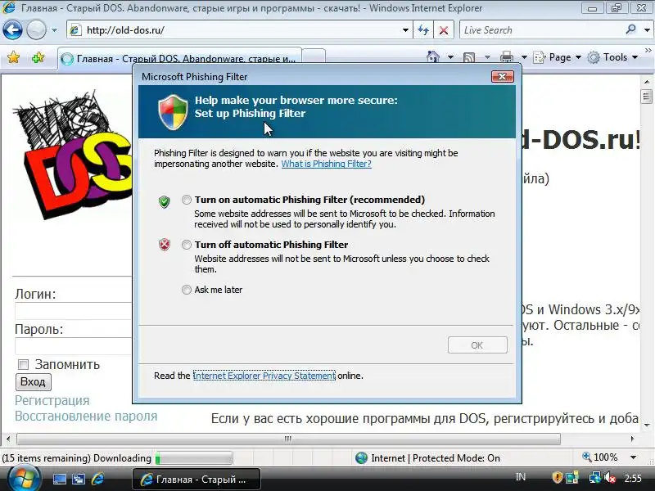Select Turn on automatic Phishing Filter option
Screen dimensions: 655x491
coord(187,200)
